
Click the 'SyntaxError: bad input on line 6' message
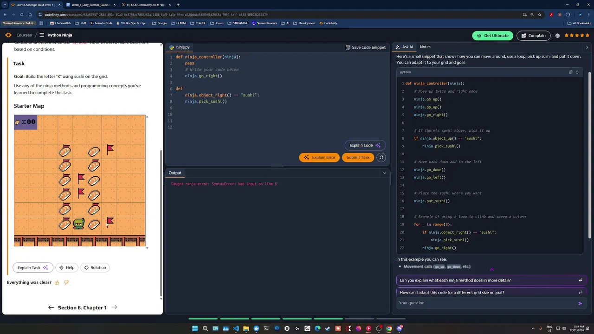coord(244,184)
